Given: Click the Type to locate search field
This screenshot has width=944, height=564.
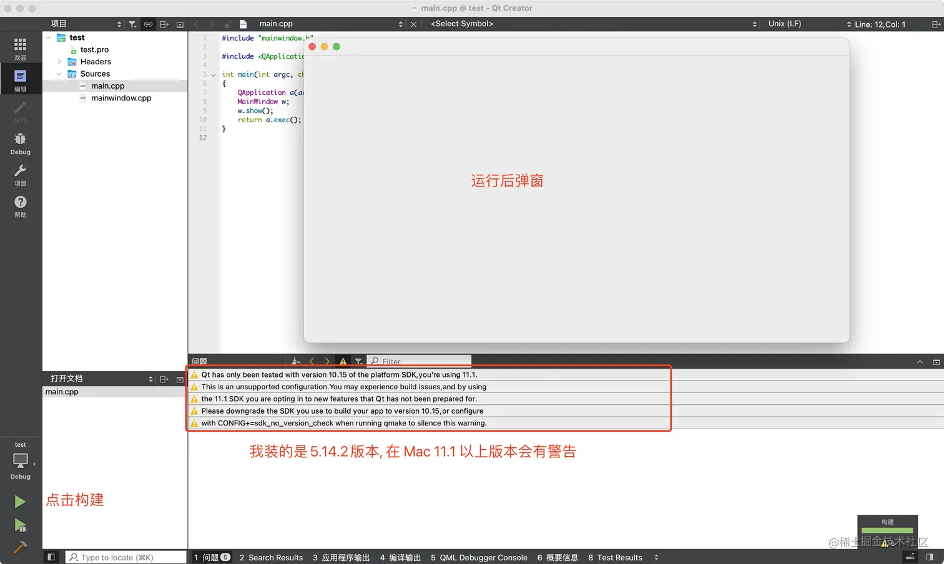Looking at the screenshot, I should [126, 557].
